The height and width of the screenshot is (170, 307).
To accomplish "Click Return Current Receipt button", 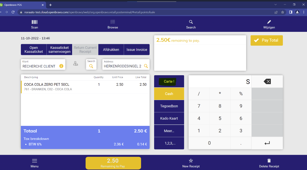I will tap(85, 50).
